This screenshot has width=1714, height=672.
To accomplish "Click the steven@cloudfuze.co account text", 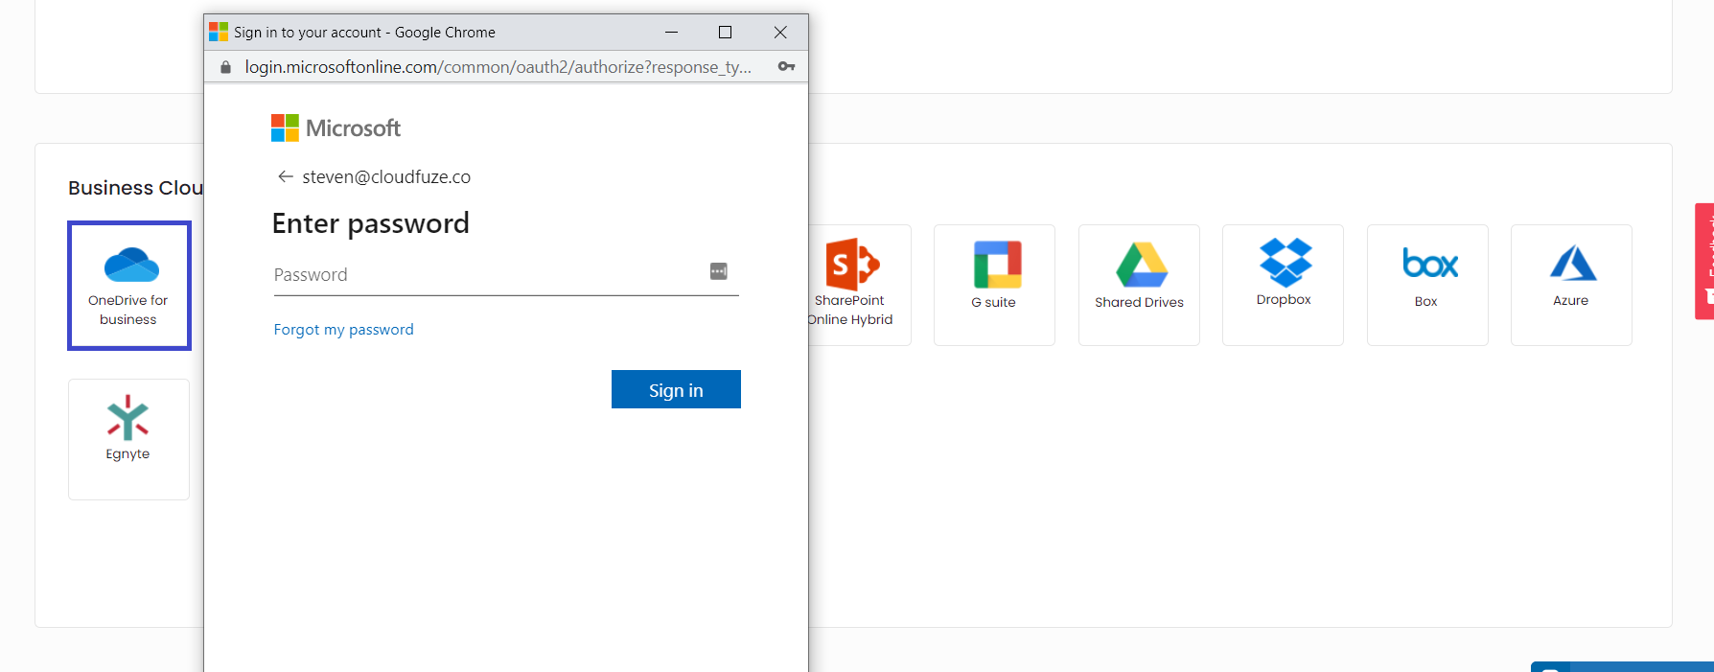I will point(386,176).
